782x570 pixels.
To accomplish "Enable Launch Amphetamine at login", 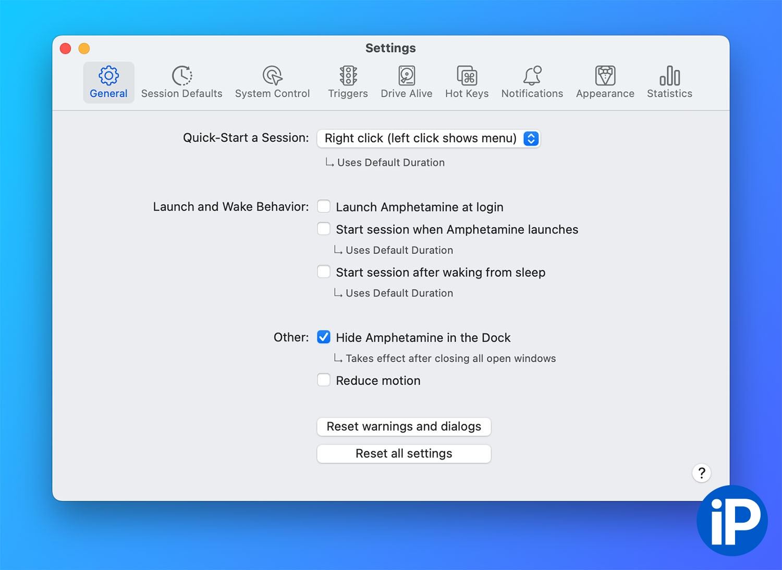I will pyautogui.click(x=324, y=207).
